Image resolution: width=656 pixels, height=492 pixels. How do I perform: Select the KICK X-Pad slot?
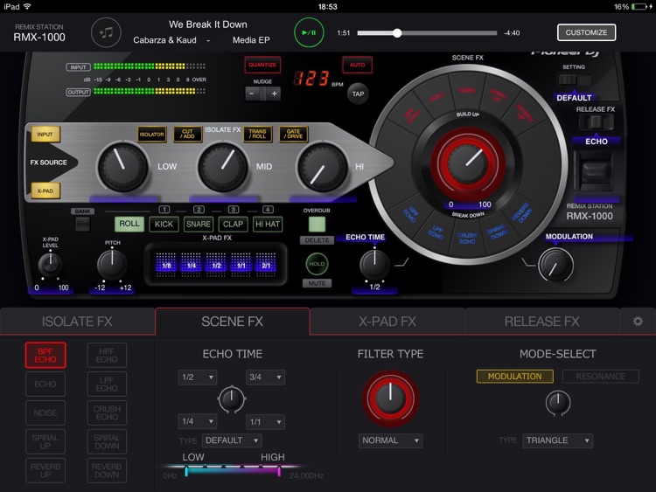(164, 224)
